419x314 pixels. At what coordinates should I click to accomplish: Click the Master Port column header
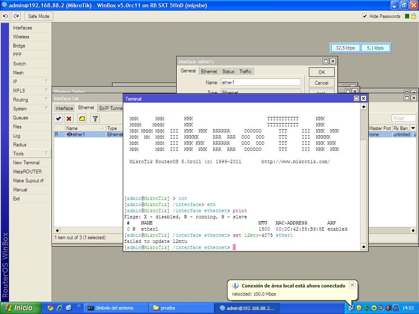(380, 128)
